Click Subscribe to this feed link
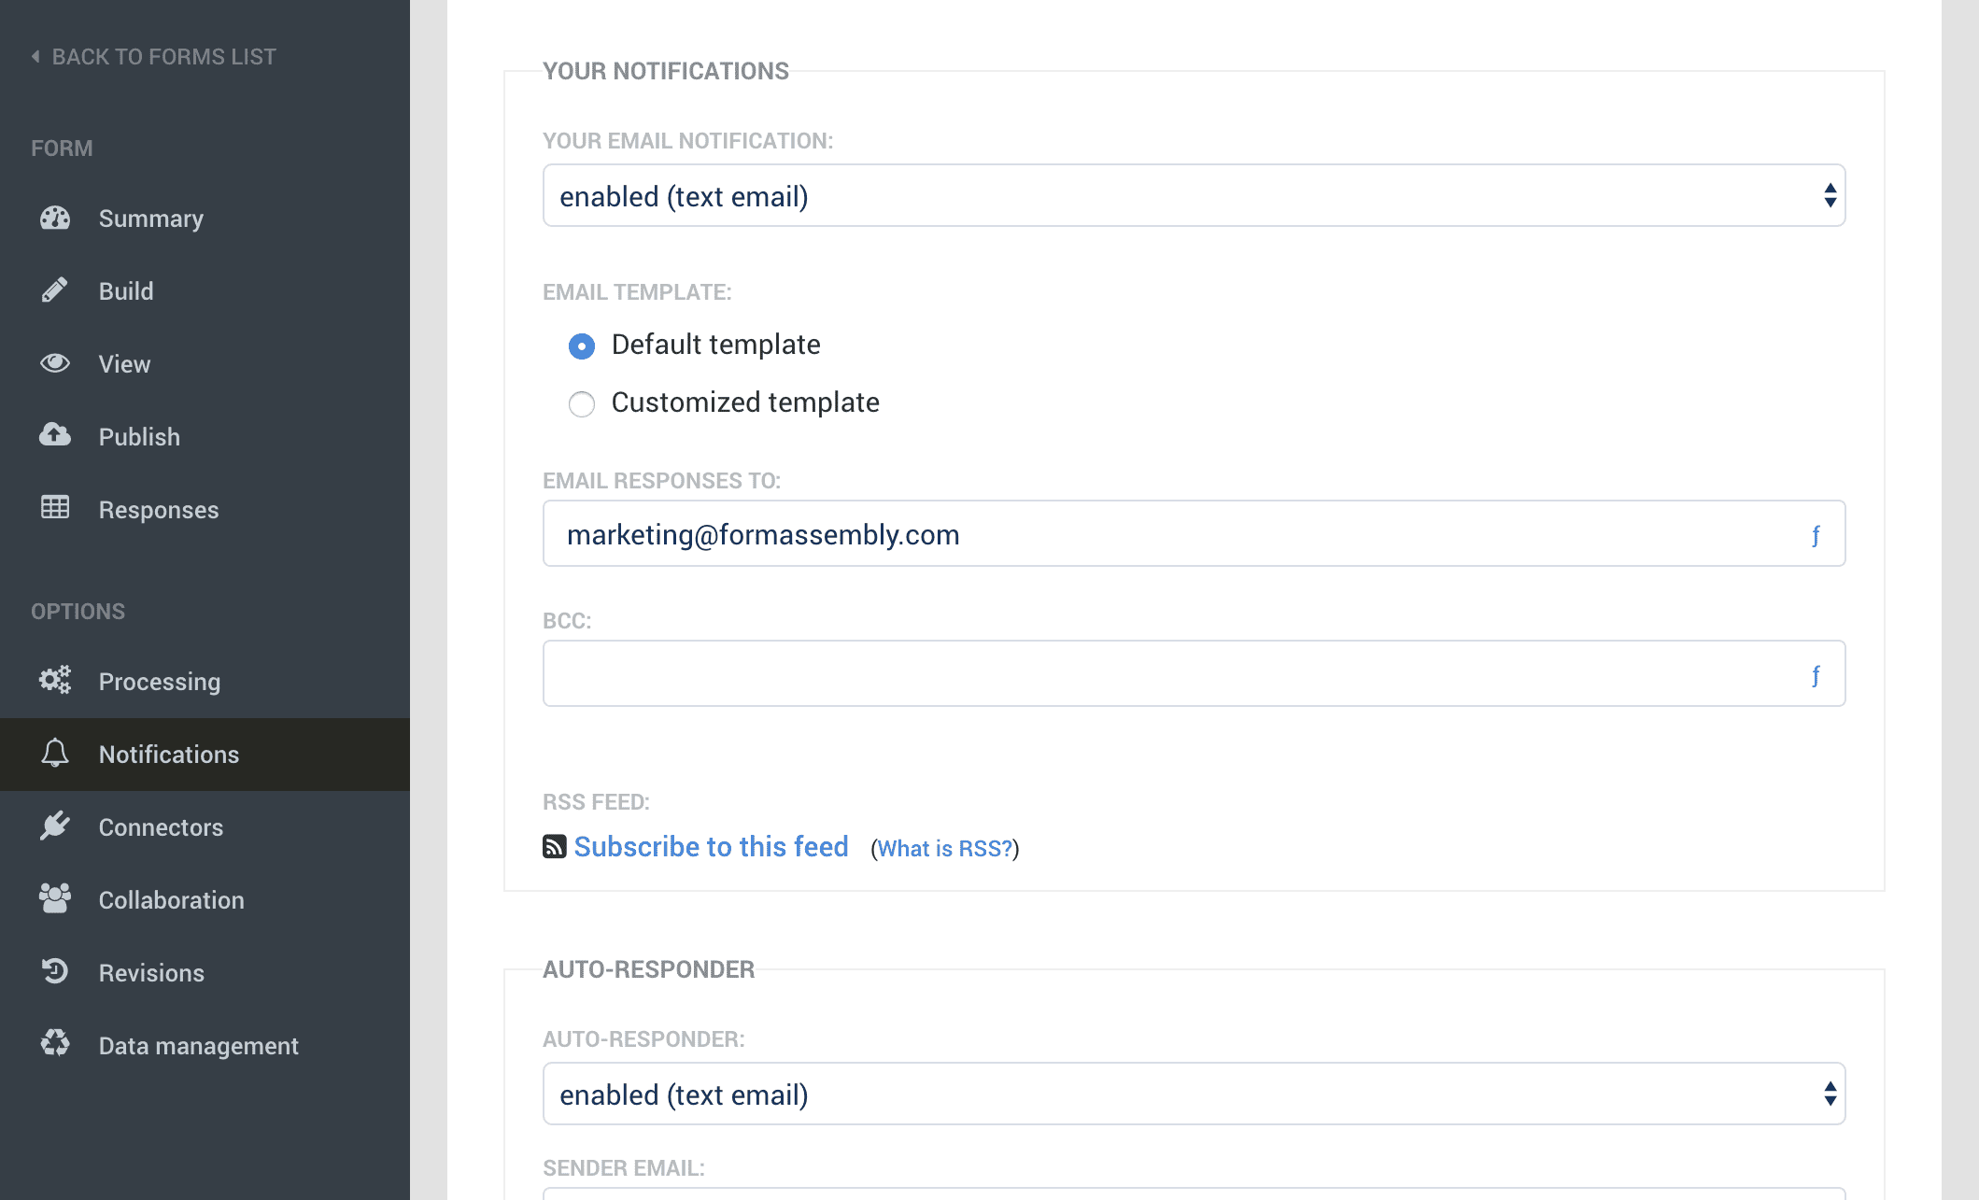Image resolution: width=1979 pixels, height=1200 pixels. click(x=711, y=847)
